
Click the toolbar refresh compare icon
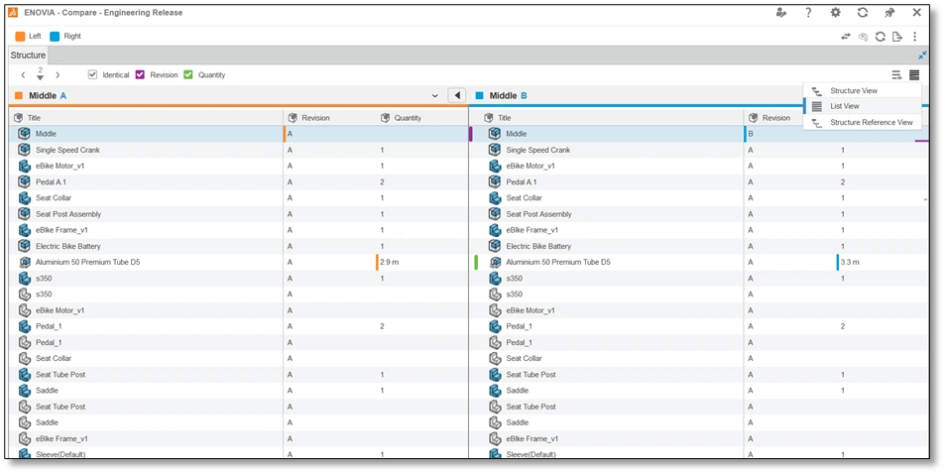point(881,37)
